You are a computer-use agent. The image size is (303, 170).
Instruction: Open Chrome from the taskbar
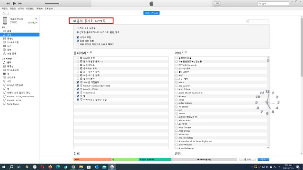[x=73, y=167]
